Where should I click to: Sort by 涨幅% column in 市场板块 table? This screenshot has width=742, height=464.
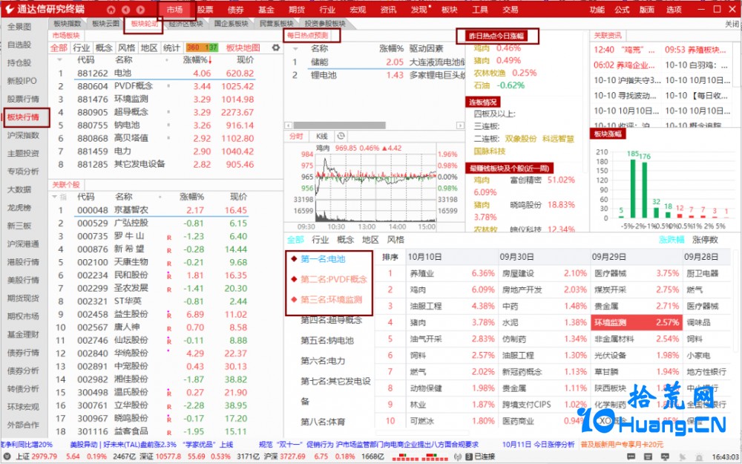197,60
